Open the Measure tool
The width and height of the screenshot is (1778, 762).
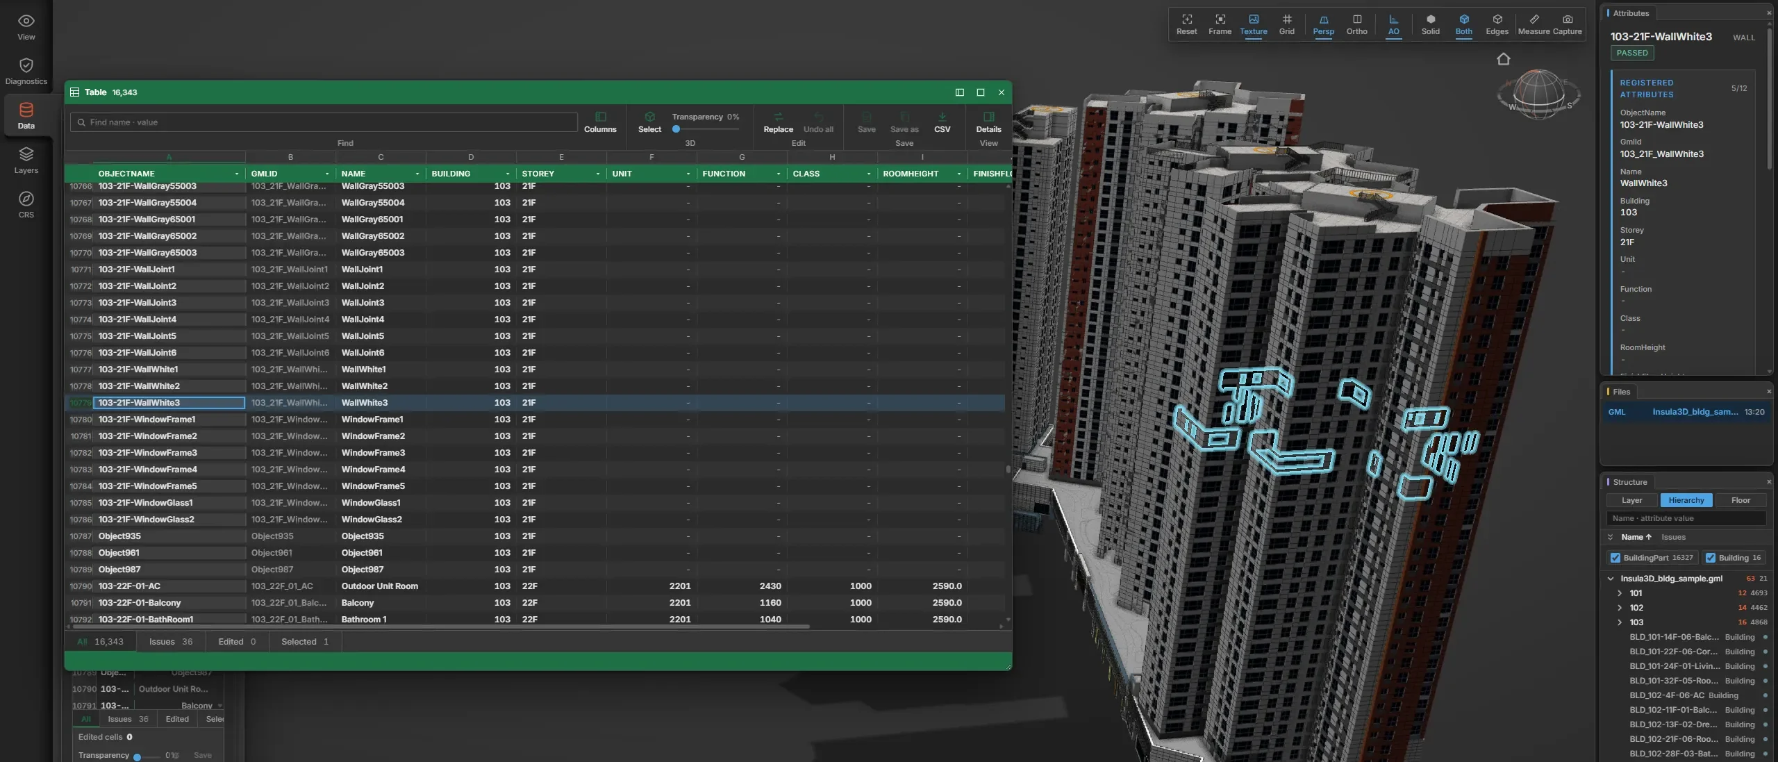point(1534,24)
